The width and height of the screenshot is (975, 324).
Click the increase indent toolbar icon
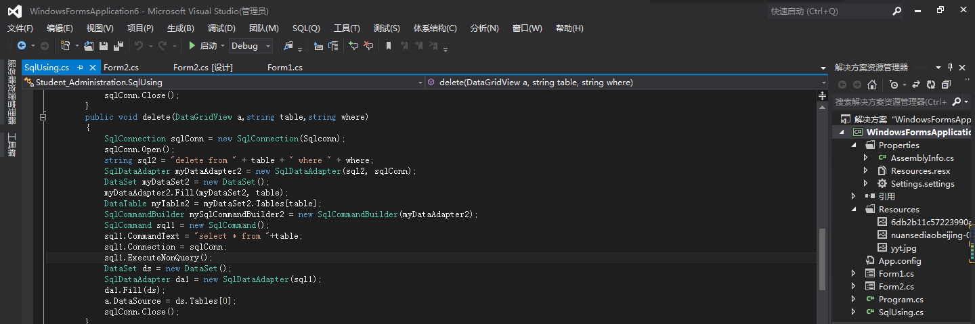(333, 46)
